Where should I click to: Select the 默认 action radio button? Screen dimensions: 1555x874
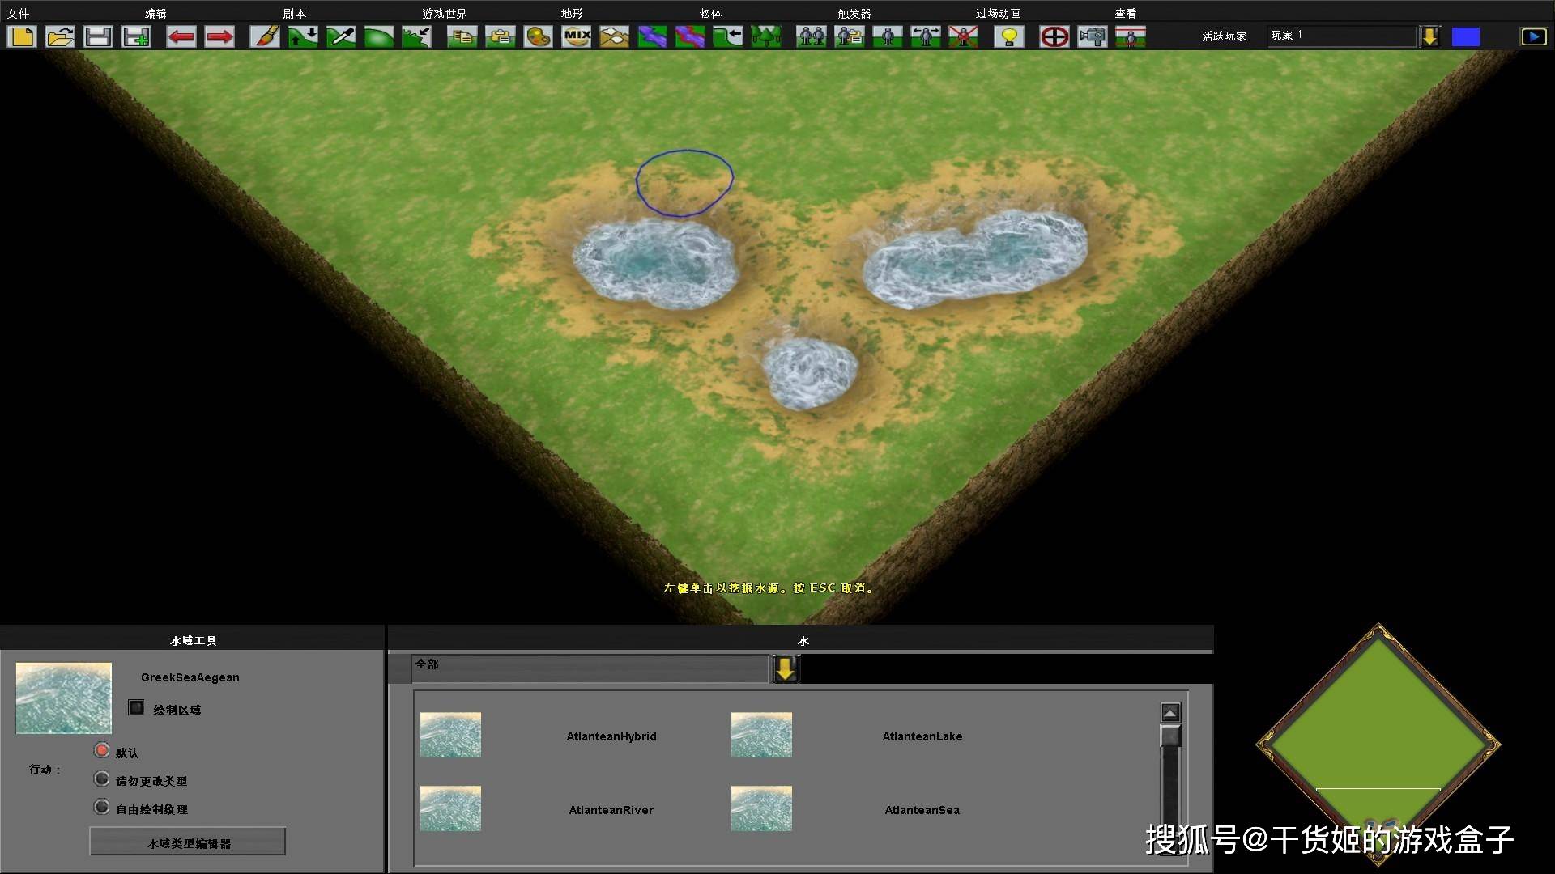[102, 751]
